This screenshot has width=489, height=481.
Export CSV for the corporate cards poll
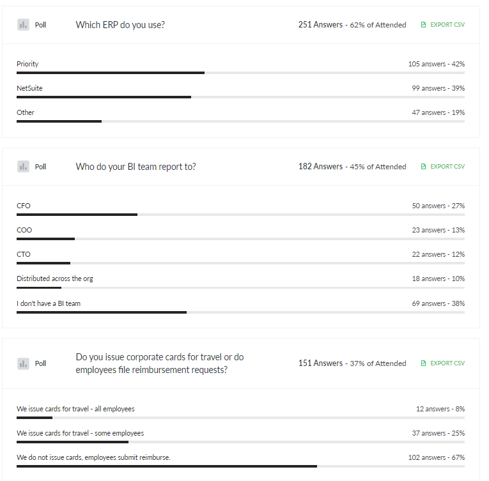[x=442, y=363]
